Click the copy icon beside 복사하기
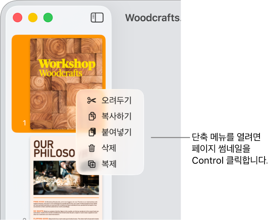The image size is (273, 220). point(92,116)
